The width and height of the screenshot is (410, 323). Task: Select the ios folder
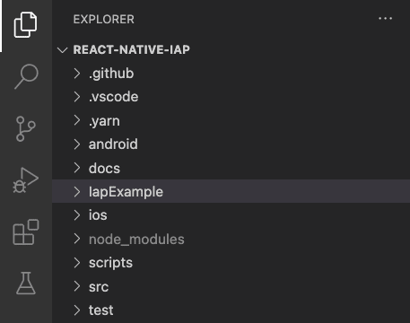coord(231,215)
